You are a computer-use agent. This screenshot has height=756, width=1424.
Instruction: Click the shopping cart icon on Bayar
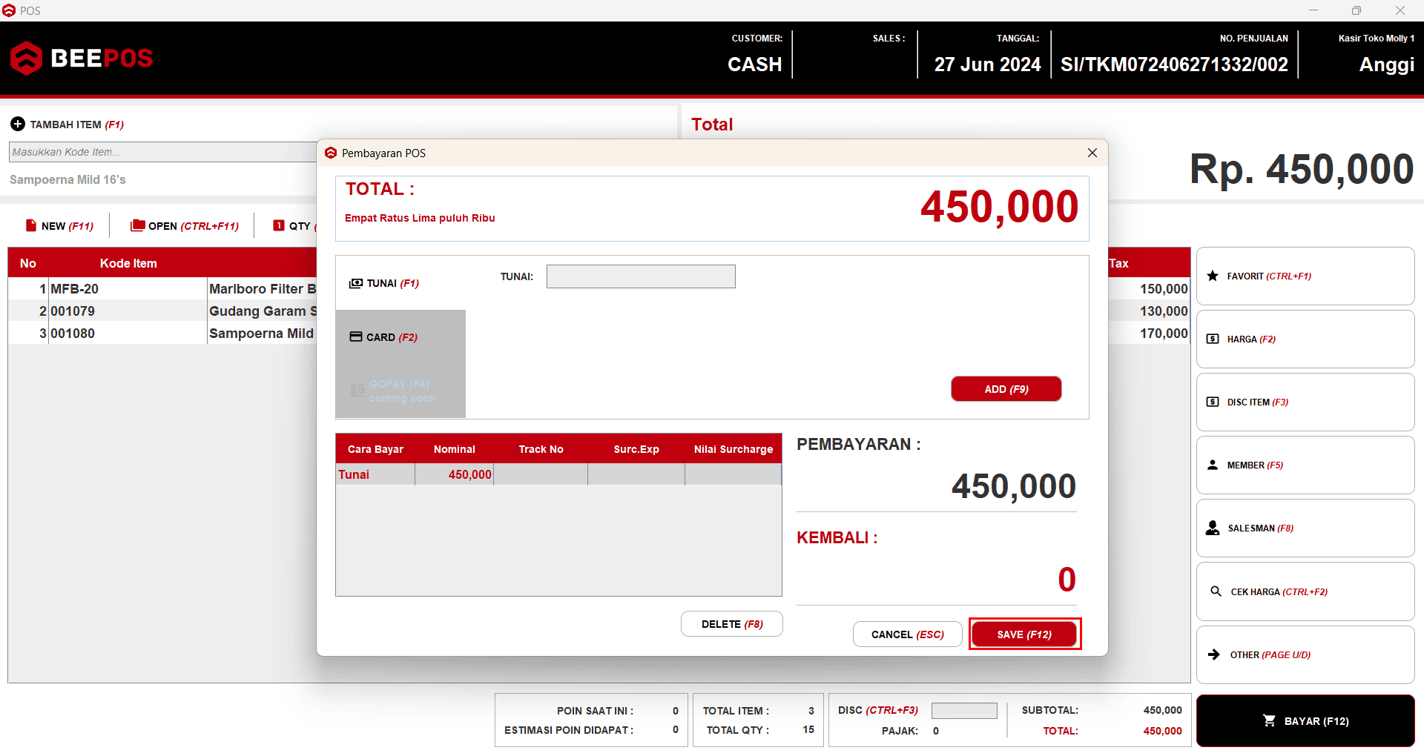(x=1269, y=721)
